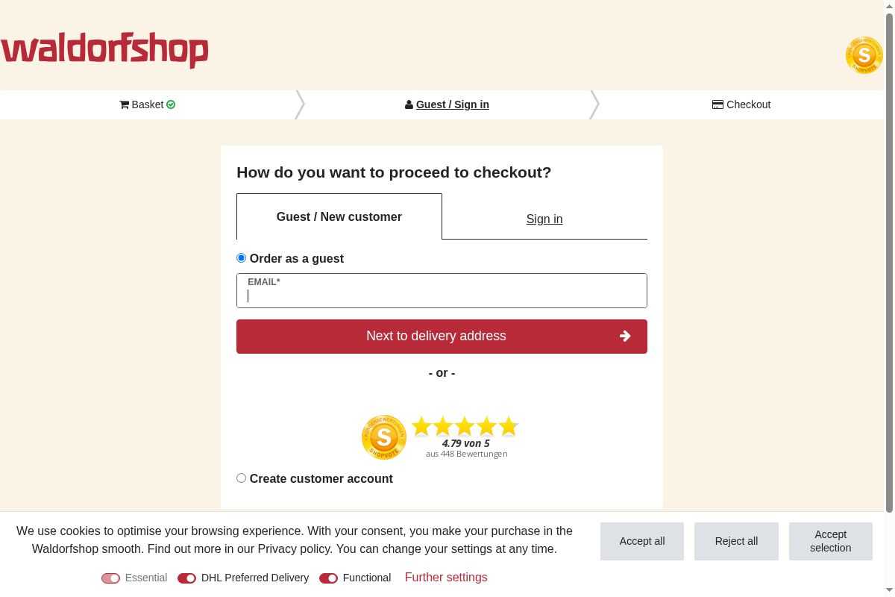Toggle the Functional cookie switch
This screenshot has height=597, width=895.
(x=328, y=578)
